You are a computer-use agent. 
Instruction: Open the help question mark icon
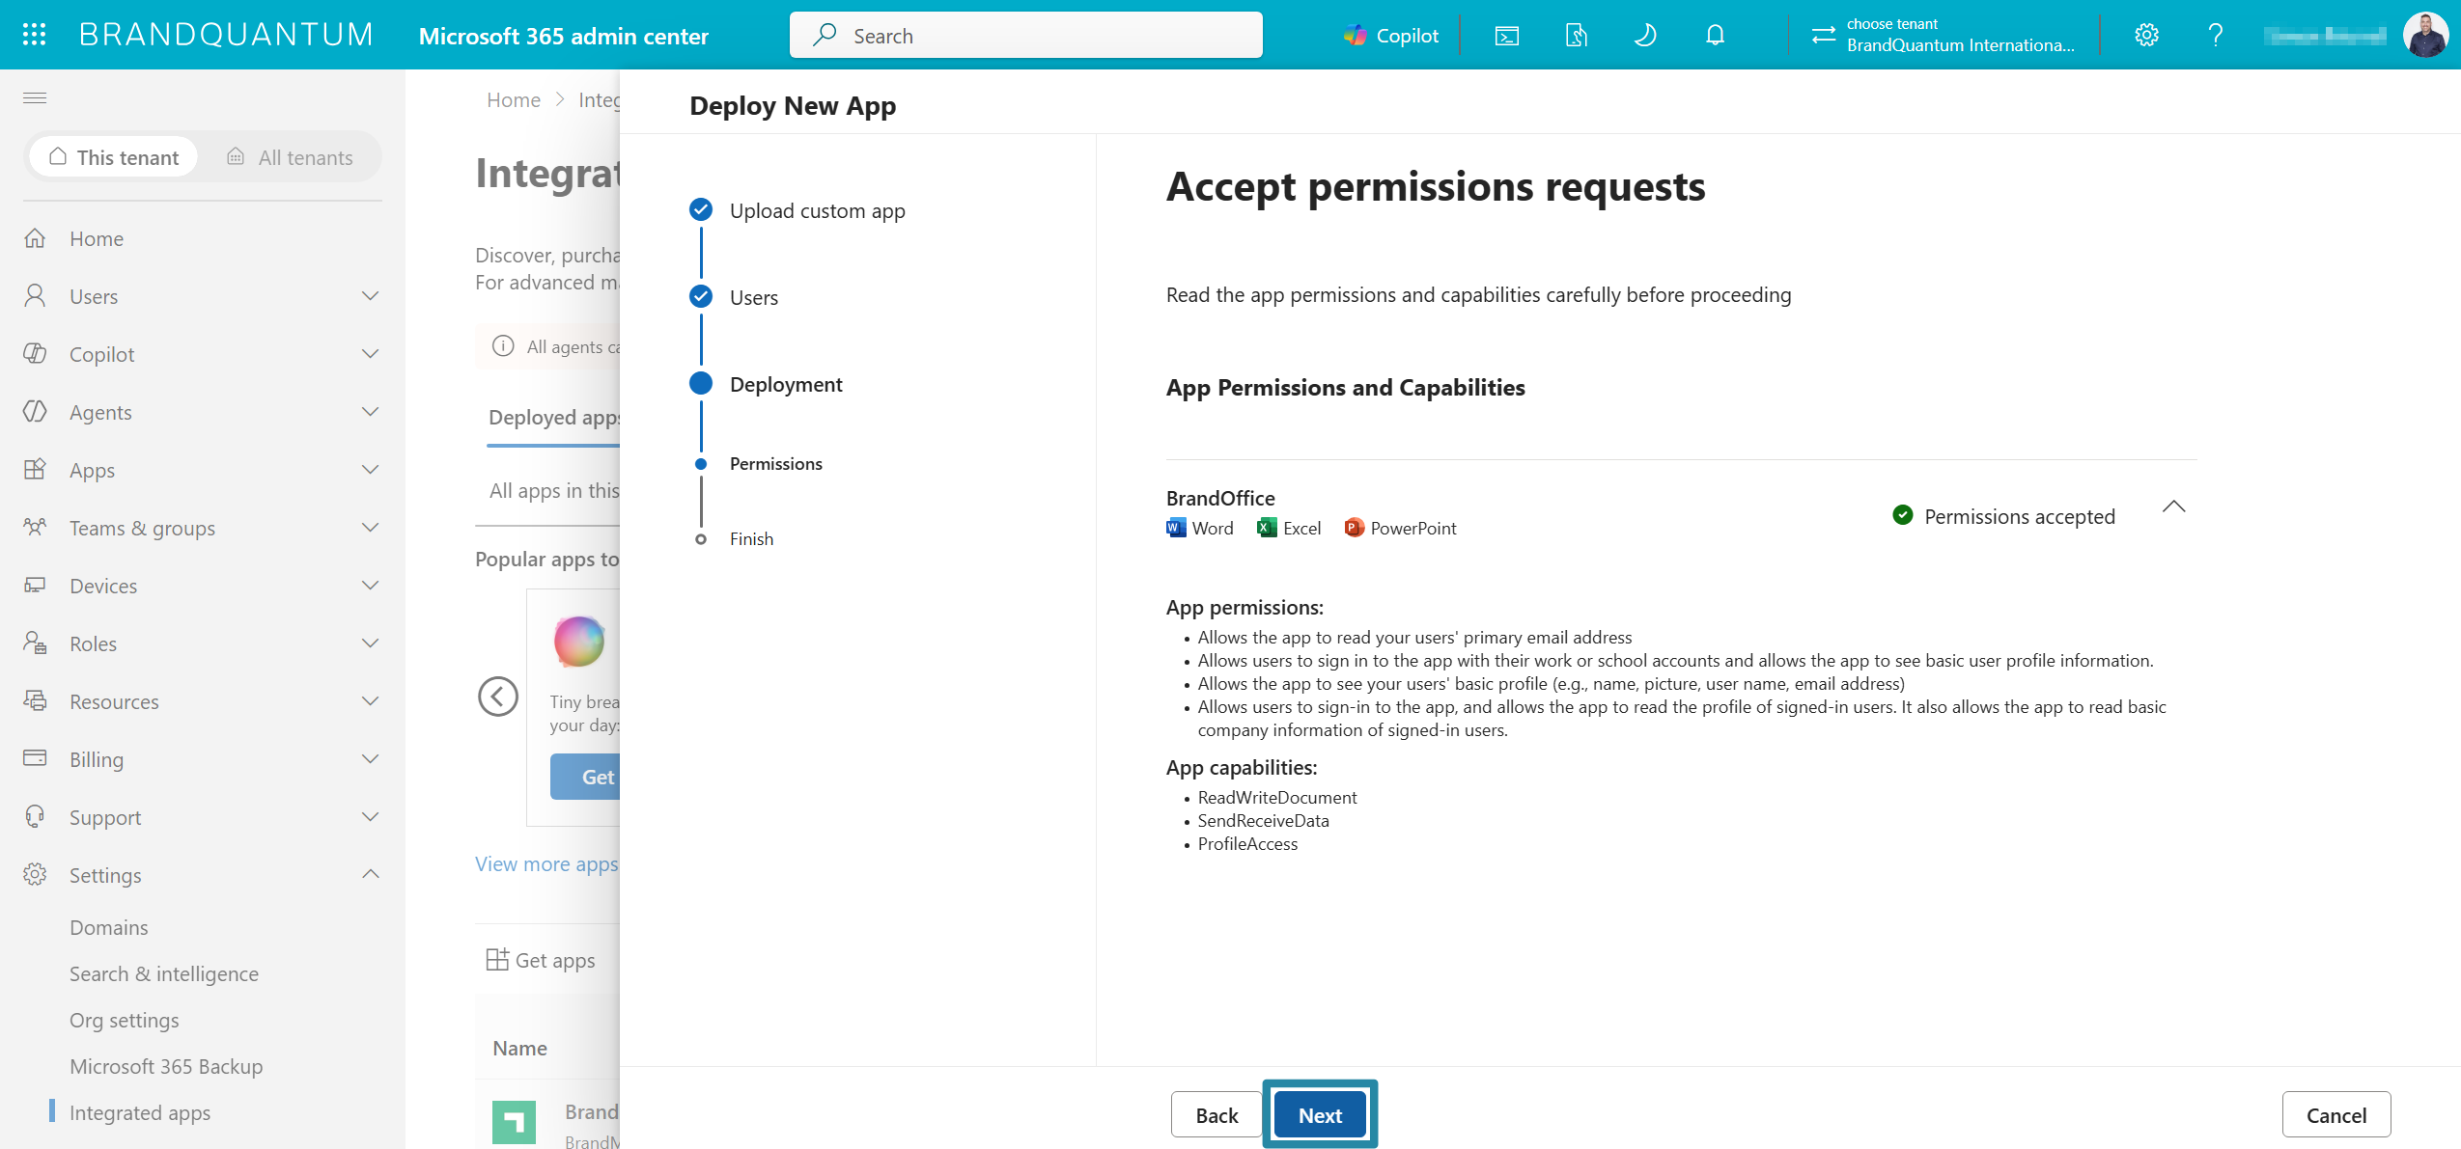(2216, 36)
